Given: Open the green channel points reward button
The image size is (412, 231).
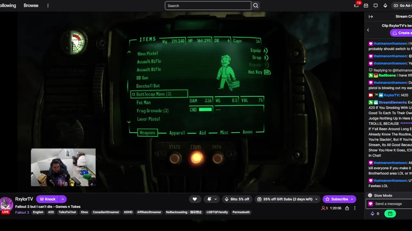Looking at the screenshot, I should 390,213.
